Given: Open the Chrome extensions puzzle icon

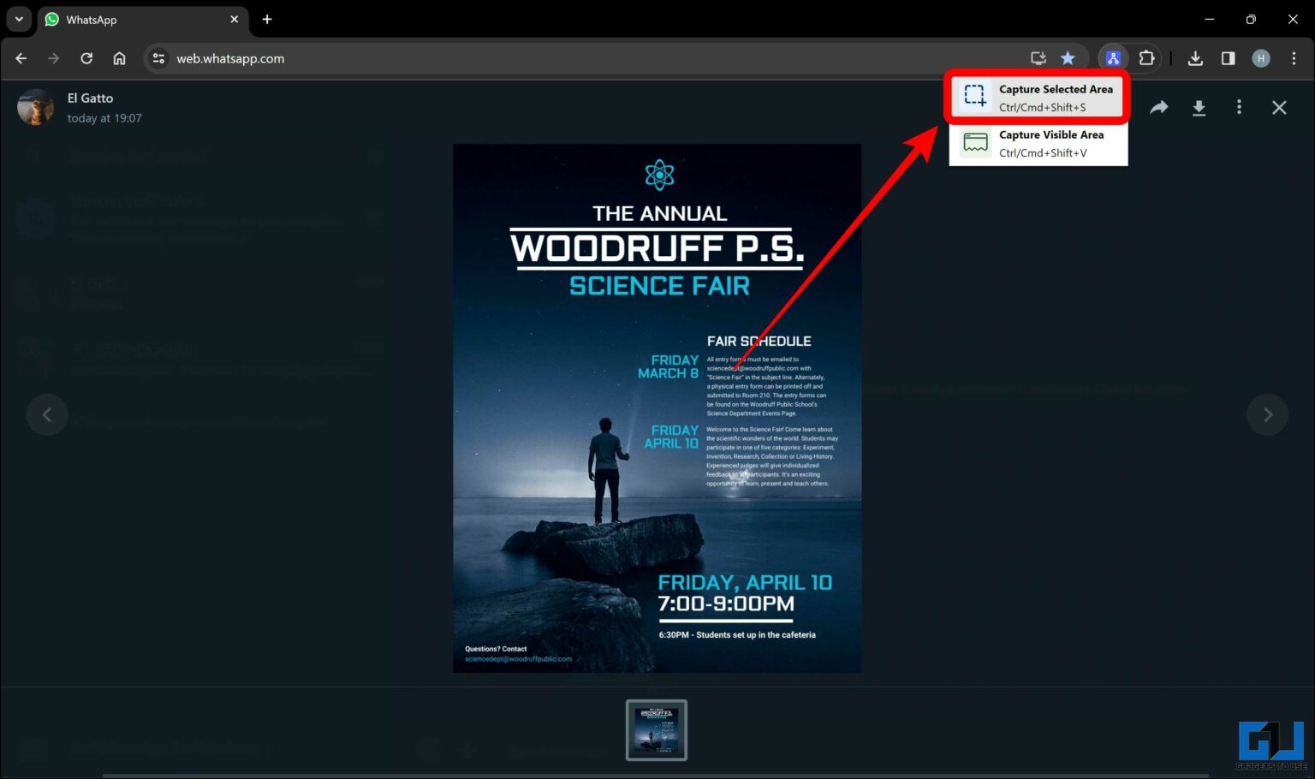Looking at the screenshot, I should 1145,57.
